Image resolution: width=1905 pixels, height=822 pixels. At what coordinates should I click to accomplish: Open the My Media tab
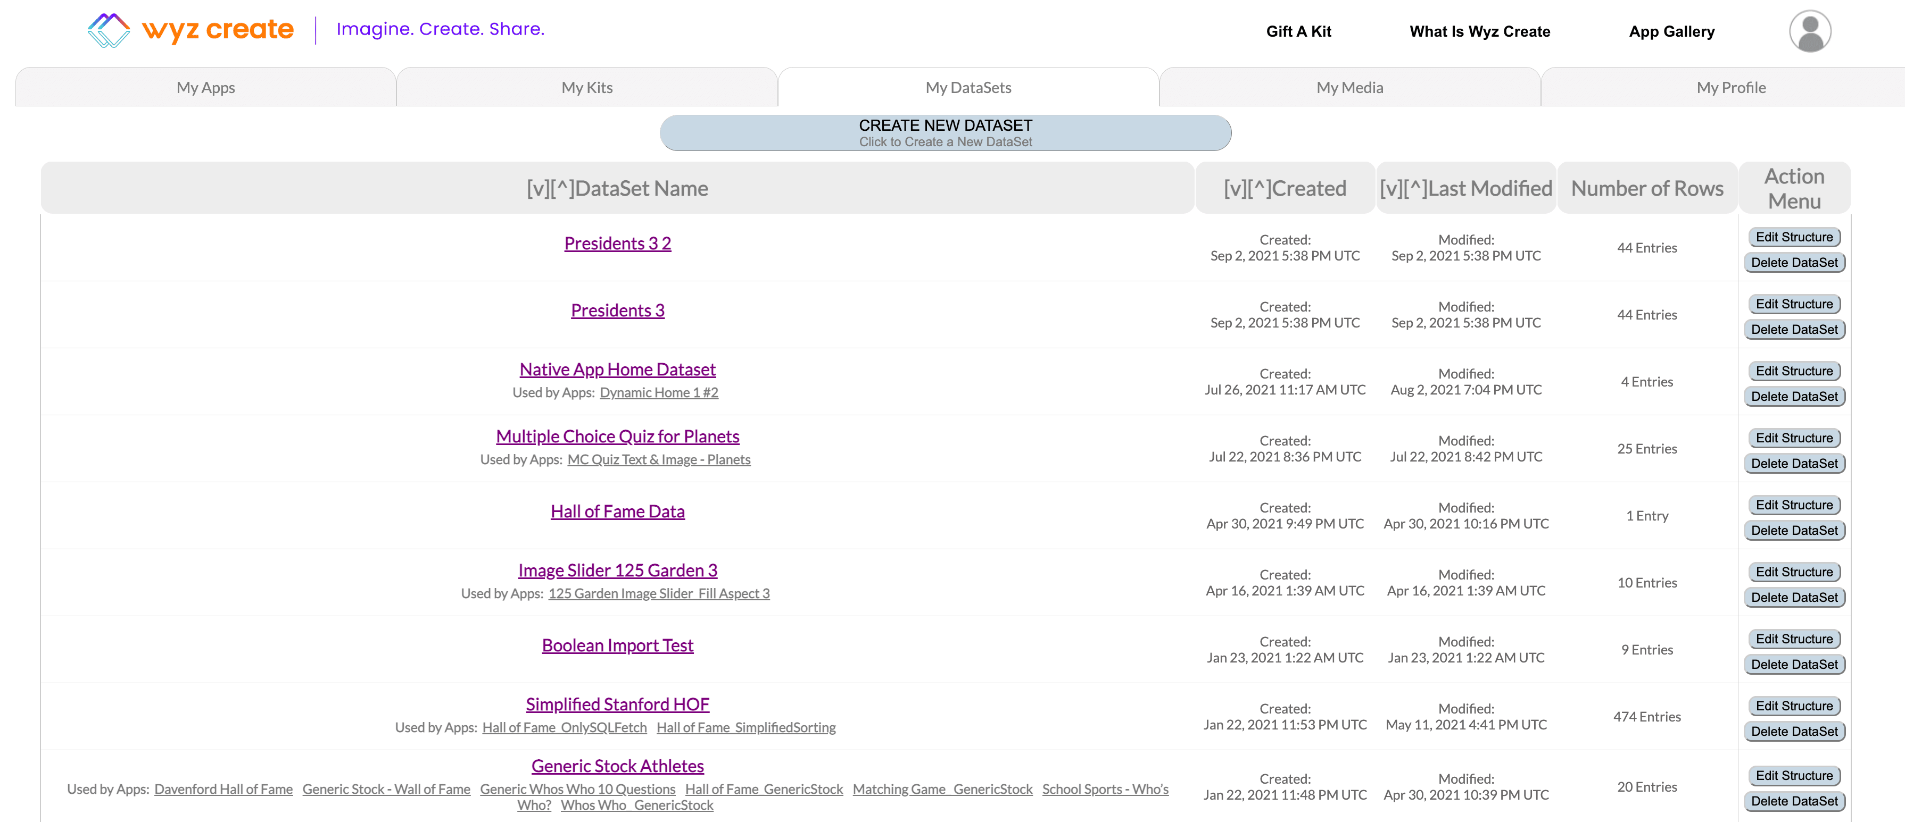[1349, 87]
